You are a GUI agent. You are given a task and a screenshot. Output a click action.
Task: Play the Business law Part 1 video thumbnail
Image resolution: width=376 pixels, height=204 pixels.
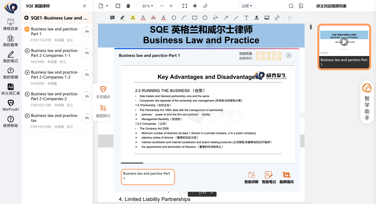tap(344, 42)
